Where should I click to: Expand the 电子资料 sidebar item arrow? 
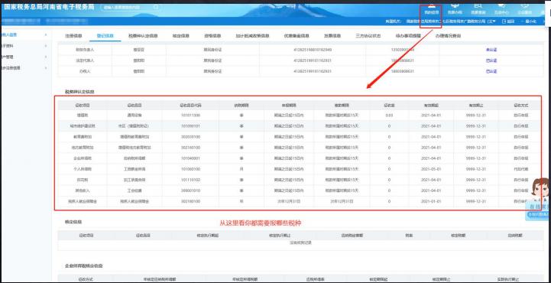[46, 46]
